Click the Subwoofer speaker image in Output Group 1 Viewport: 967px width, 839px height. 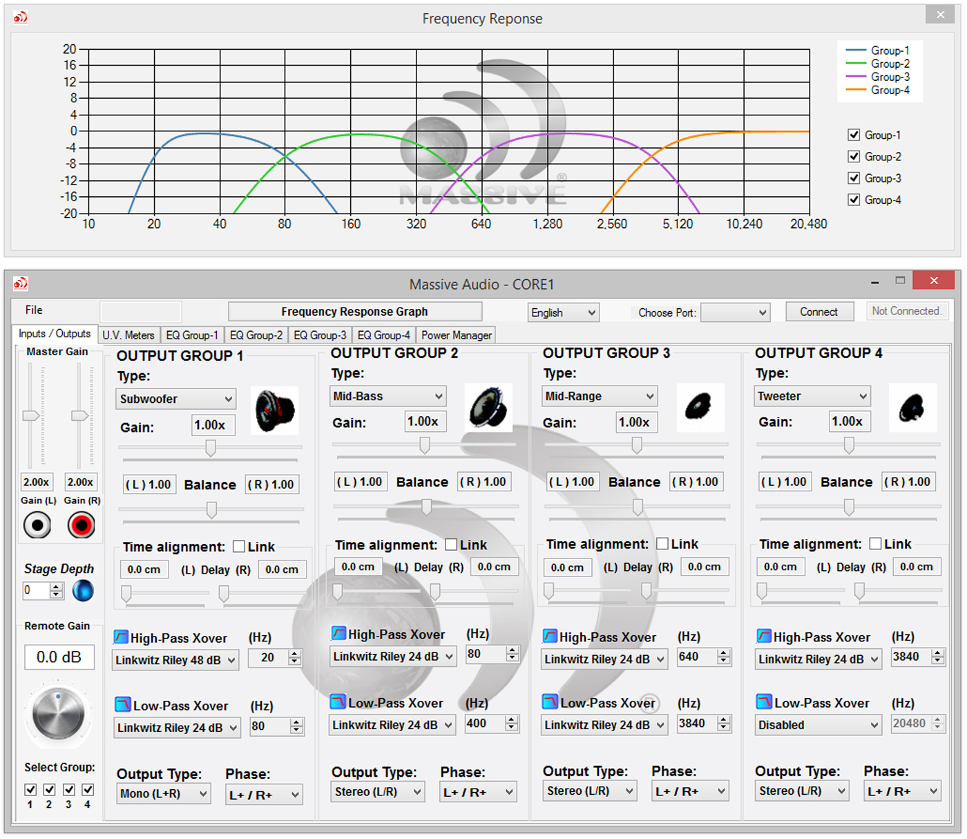pos(275,410)
